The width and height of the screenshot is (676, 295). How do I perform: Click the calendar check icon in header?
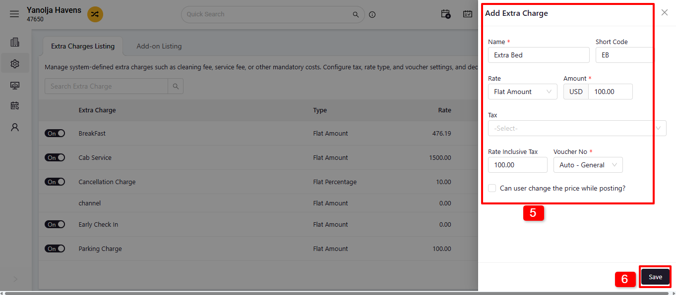pyautogui.click(x=468, y=14)
